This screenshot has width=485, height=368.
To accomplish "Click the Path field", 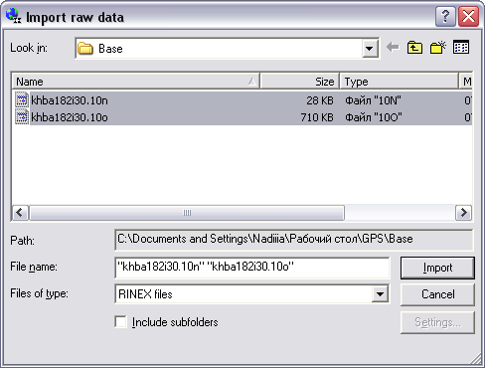I will tap(294, 240).
